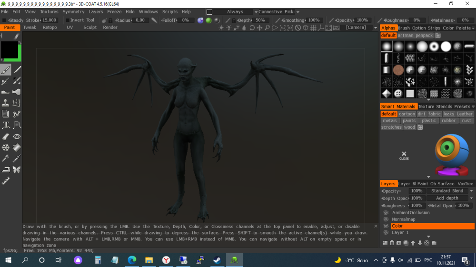This screenshot has height=267, width=476.
Task: Click the move camera cross-arrows icon
Action: 259,28
